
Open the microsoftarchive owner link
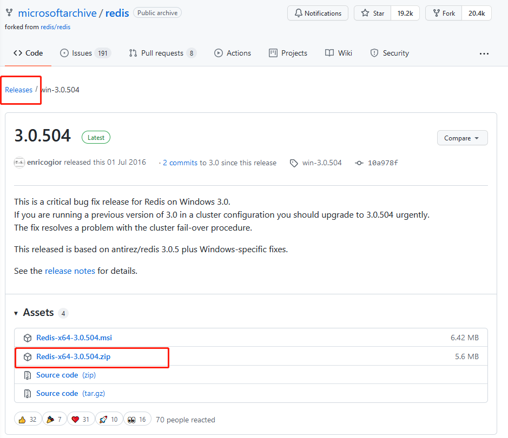pyautogui.click(x=57, y=13)
